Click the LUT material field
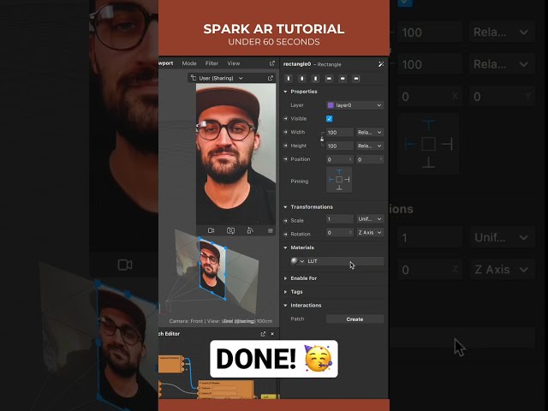Image resolution: width=548 pixels, height=411 pixels. click(x=345, y=261)
